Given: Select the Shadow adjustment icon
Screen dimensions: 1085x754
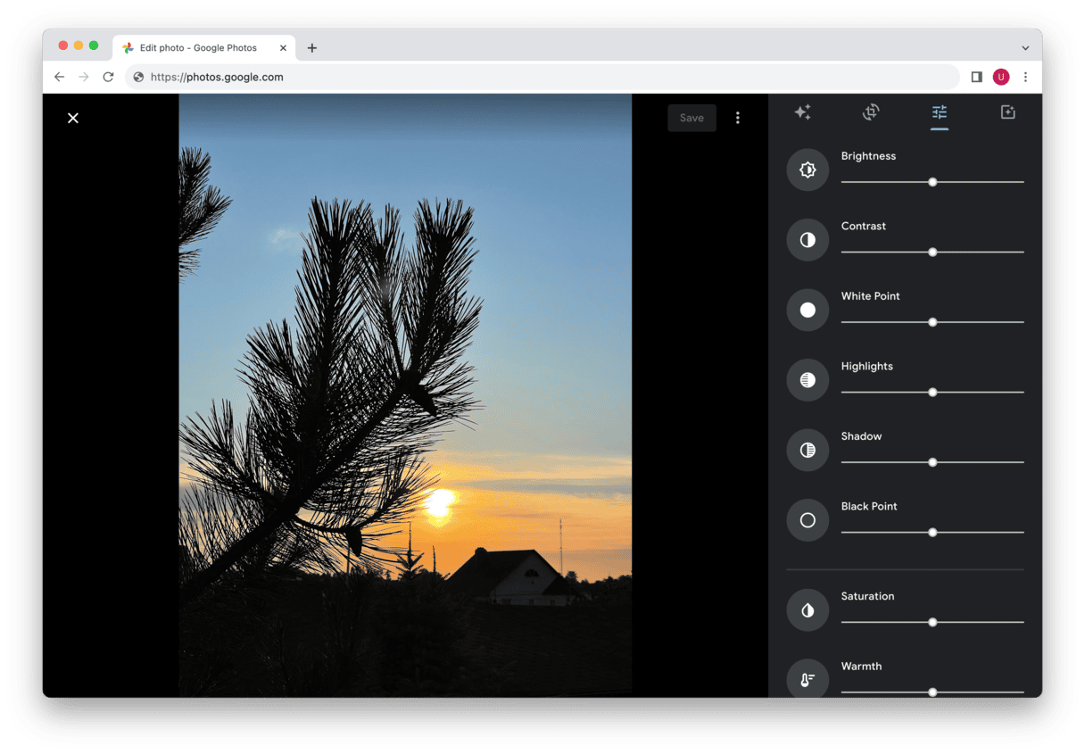Looking at the screenshot, I should coord(808,450).
